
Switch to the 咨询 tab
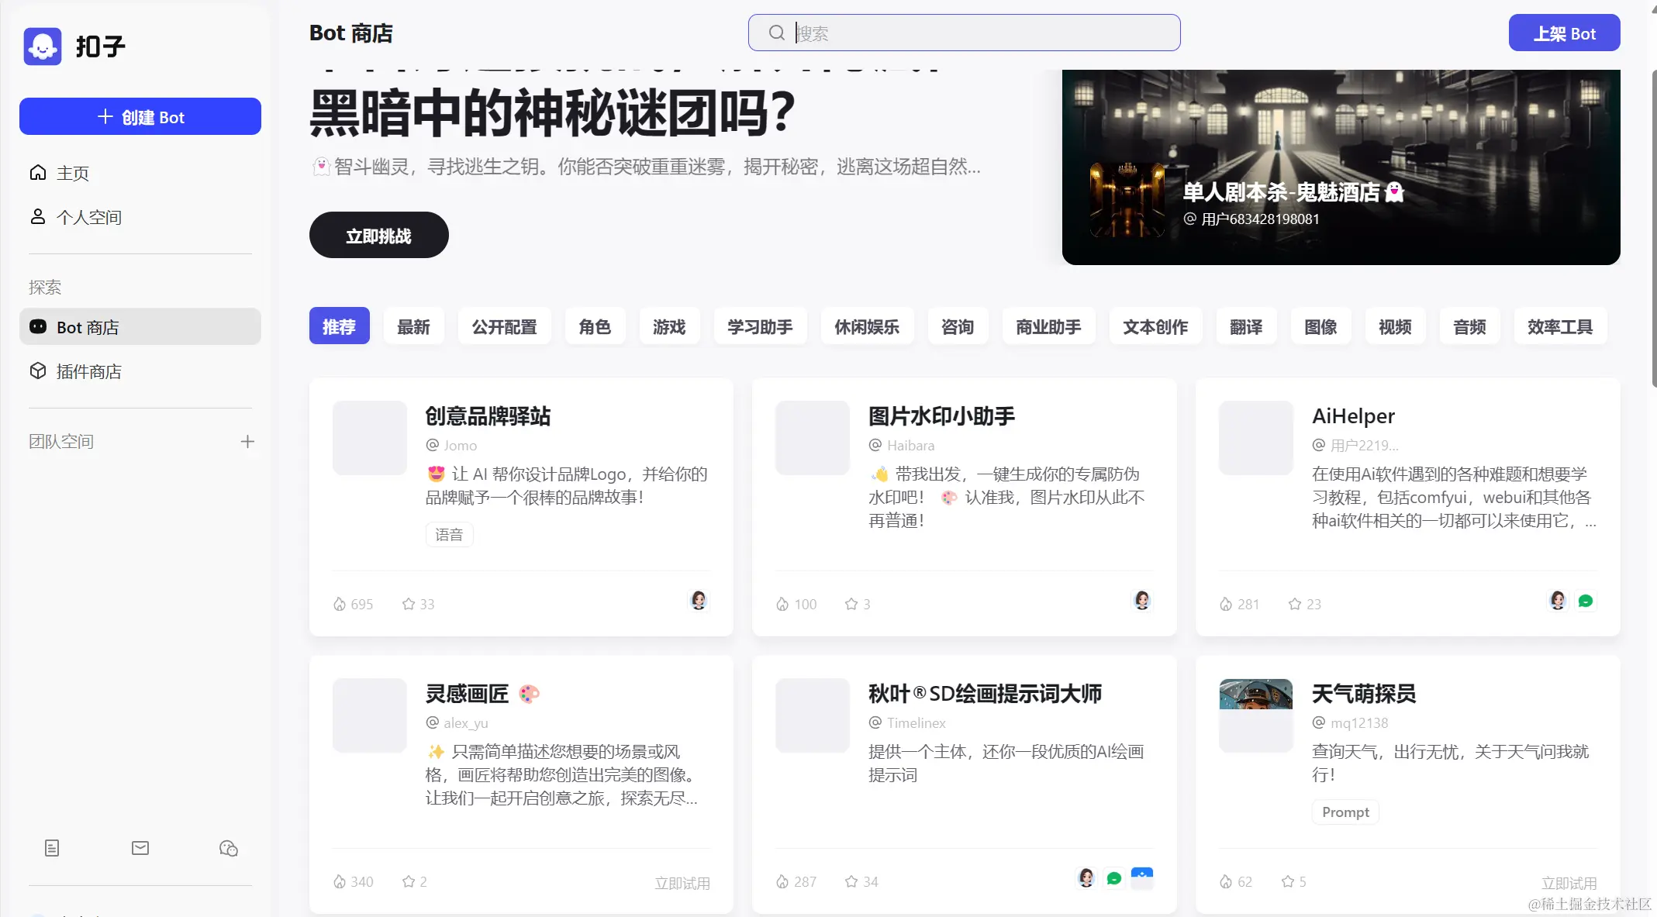[958, 326]
